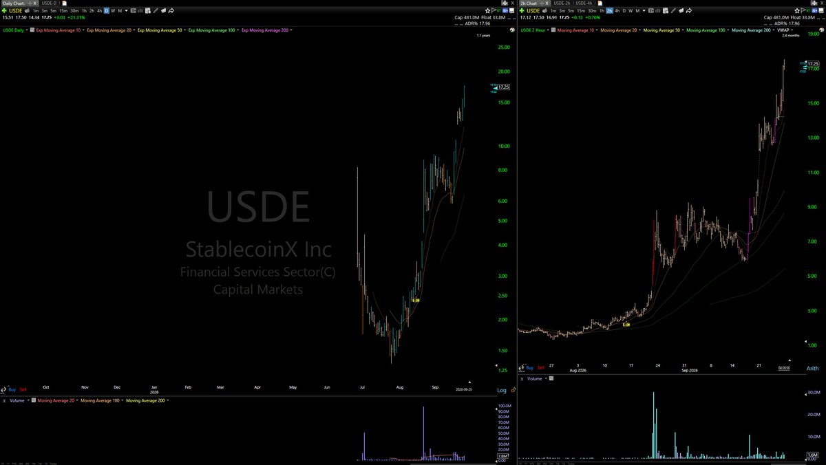Switch the Daily Chart to the 1m timeframe
Screen dimensions: 826x465
[36, 11]
